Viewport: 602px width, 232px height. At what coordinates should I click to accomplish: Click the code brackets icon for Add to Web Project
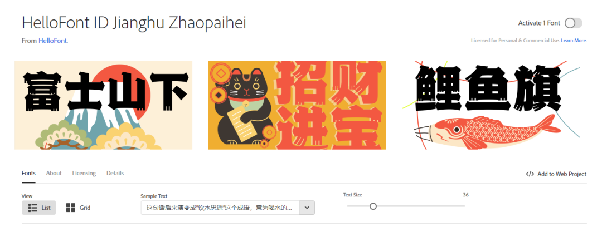coord(530,174)
